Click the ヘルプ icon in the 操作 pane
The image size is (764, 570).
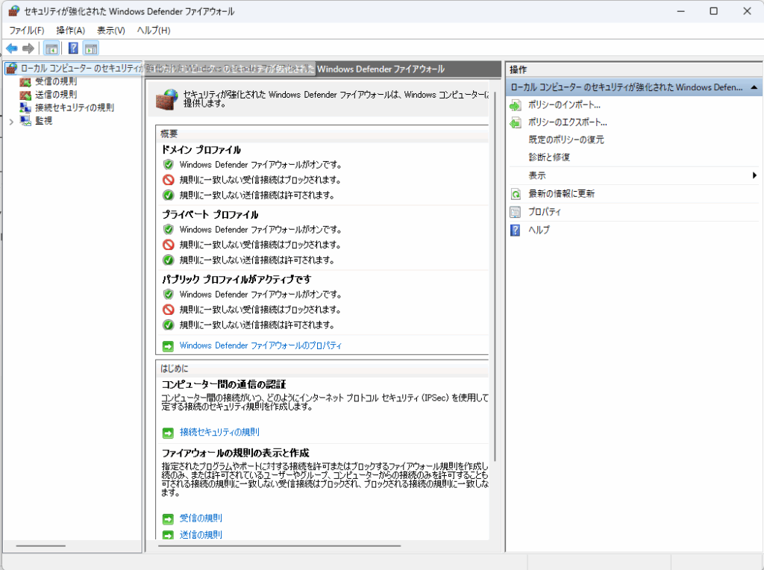[x=516, y=230]
